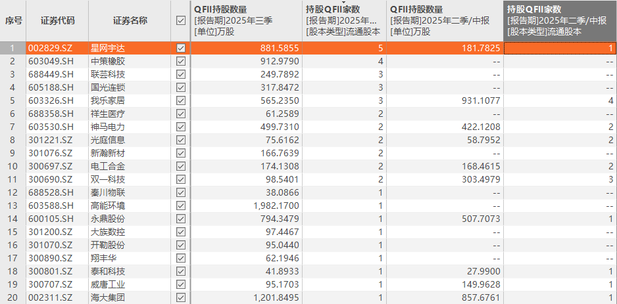The width and height of the screenshot is (617, 304).
Task: Click the highlighted 持股QFII家数 二季/中报 header
Action: coord(560,20)
